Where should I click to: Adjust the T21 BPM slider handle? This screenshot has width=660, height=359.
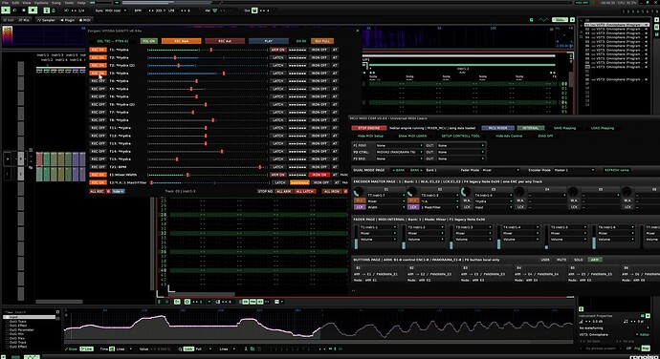[260, 167]
